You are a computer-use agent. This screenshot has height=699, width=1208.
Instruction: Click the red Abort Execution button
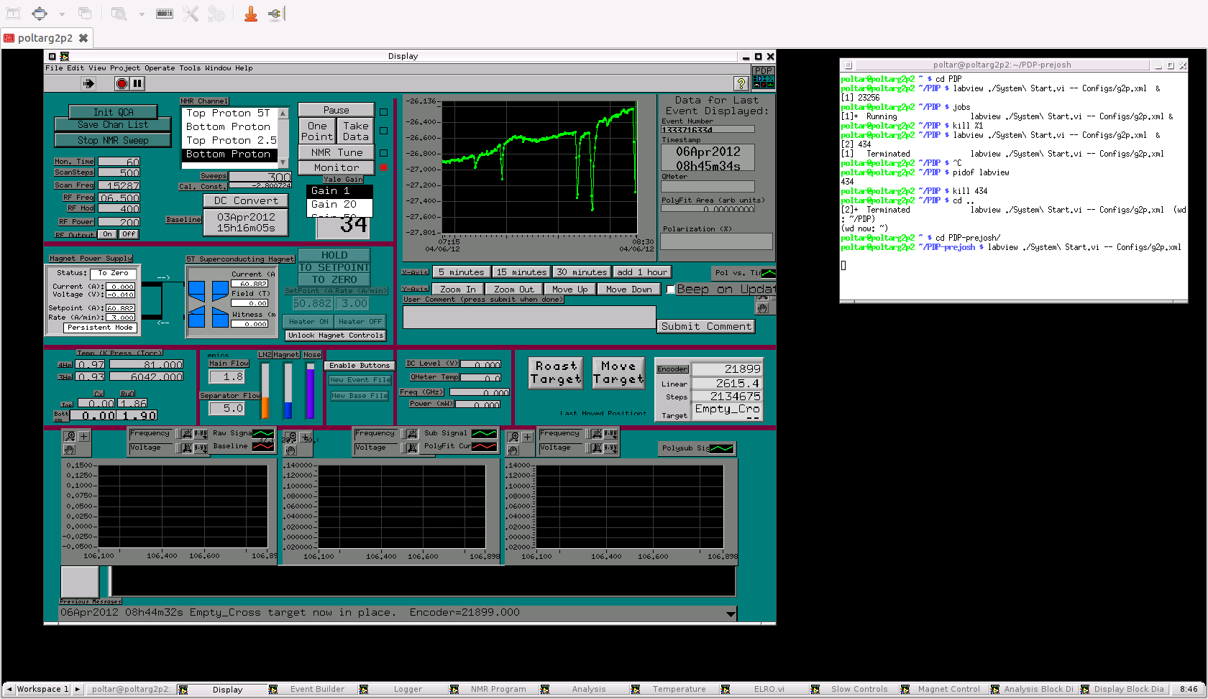(x=122, y=83)
